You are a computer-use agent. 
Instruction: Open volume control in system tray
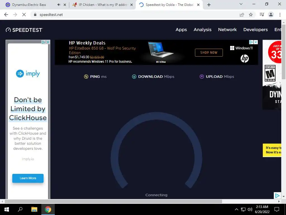tap(250, 209)
